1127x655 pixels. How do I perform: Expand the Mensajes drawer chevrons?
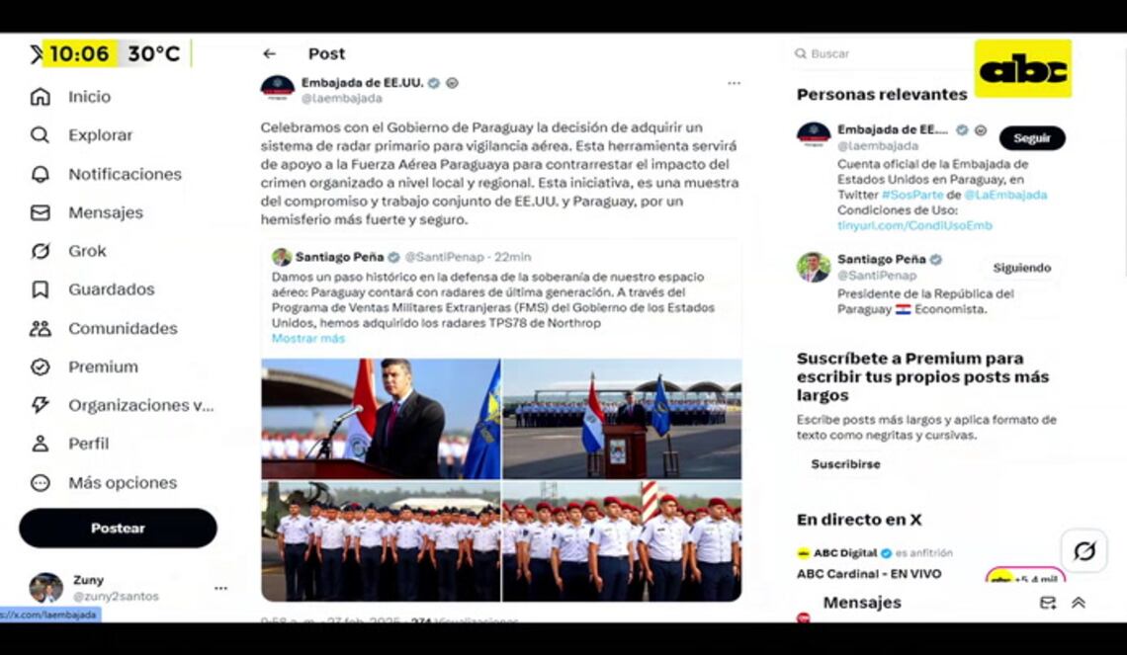tap(1079, 604)
